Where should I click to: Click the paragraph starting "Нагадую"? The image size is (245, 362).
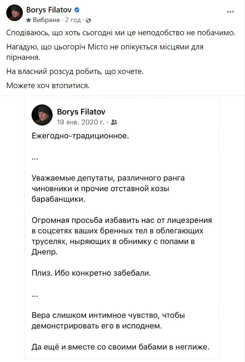tap(105, 52)
